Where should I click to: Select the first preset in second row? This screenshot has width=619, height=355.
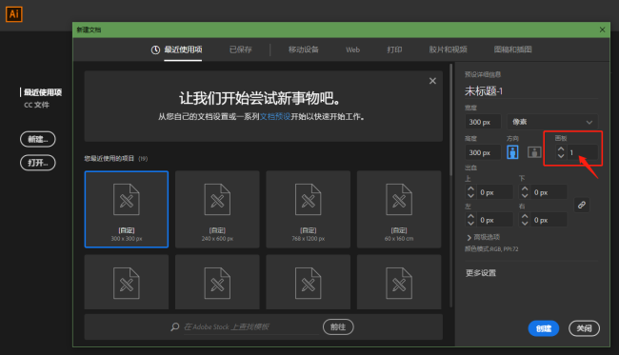click(x=127, y=282)
